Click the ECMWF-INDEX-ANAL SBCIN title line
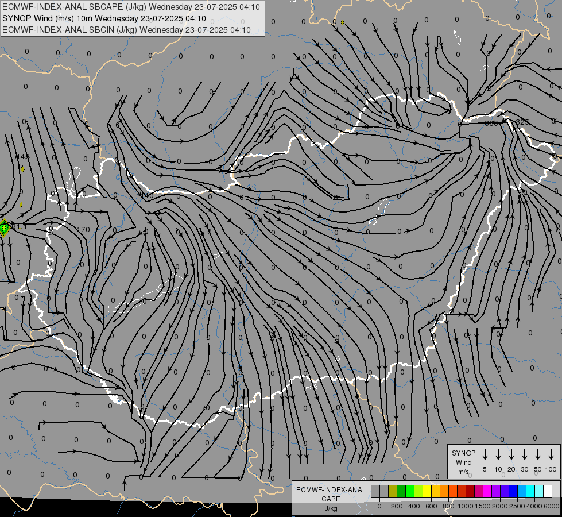This screenshot has width=562, height=517. 126,30
